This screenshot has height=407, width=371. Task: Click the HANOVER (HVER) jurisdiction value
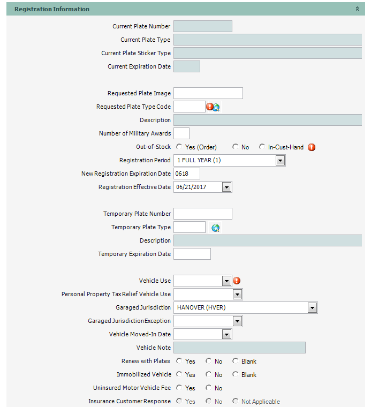point(201,307)
